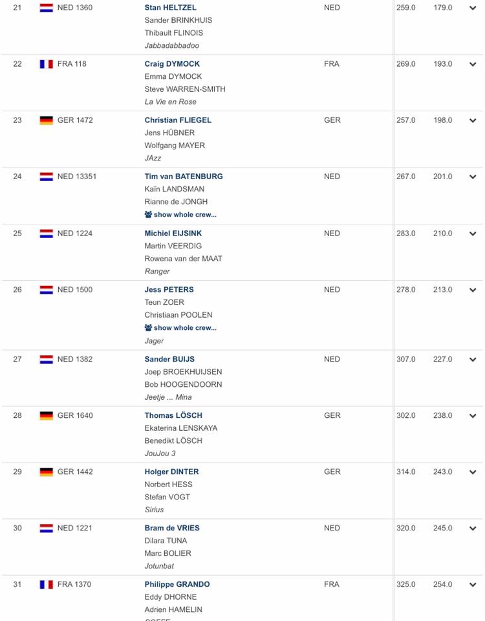
Task: Show whole crew for Jager boat
Action: click(180, 328)
